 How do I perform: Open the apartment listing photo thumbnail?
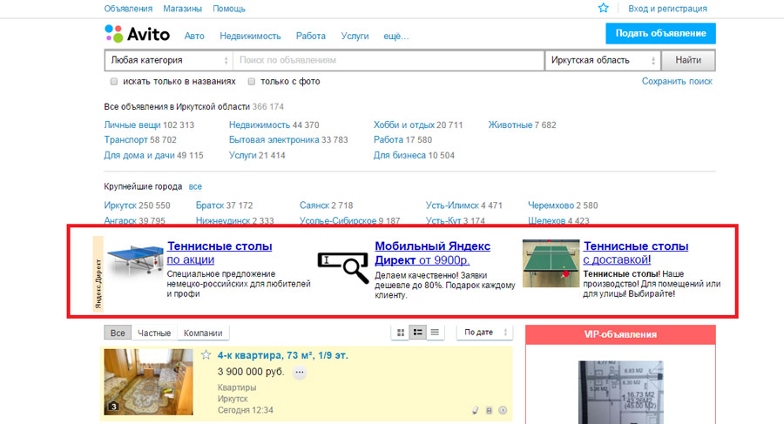(x=148, y=382)
